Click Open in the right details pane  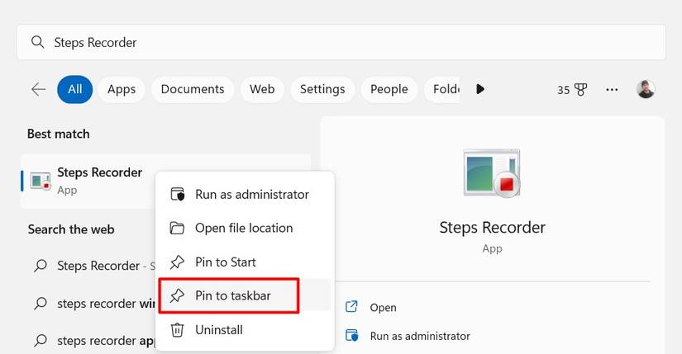[x=383, y=307]
